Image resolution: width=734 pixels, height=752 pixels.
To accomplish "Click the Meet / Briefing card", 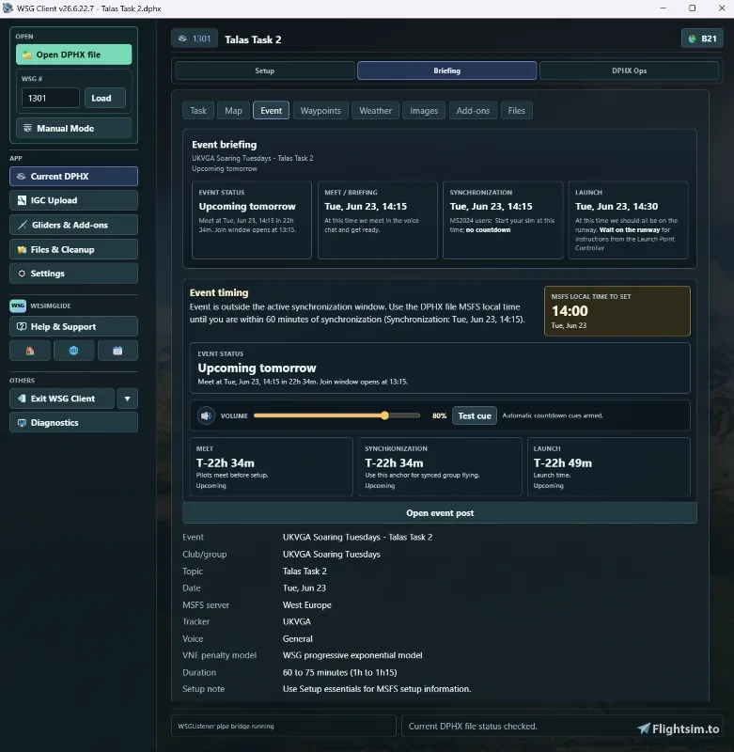I will [377, 220].
